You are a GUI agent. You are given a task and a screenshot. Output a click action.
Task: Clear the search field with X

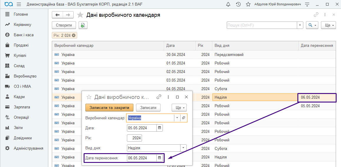coord(300,25)
